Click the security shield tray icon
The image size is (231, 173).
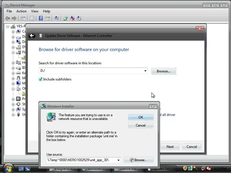[185, 168]
